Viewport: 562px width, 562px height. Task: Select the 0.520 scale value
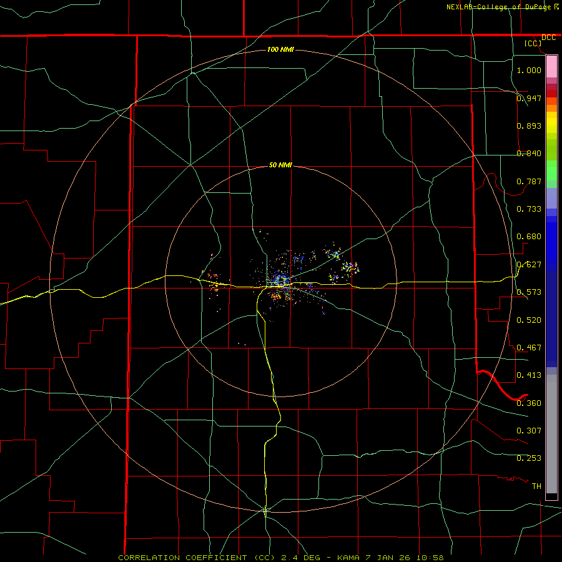529,320
